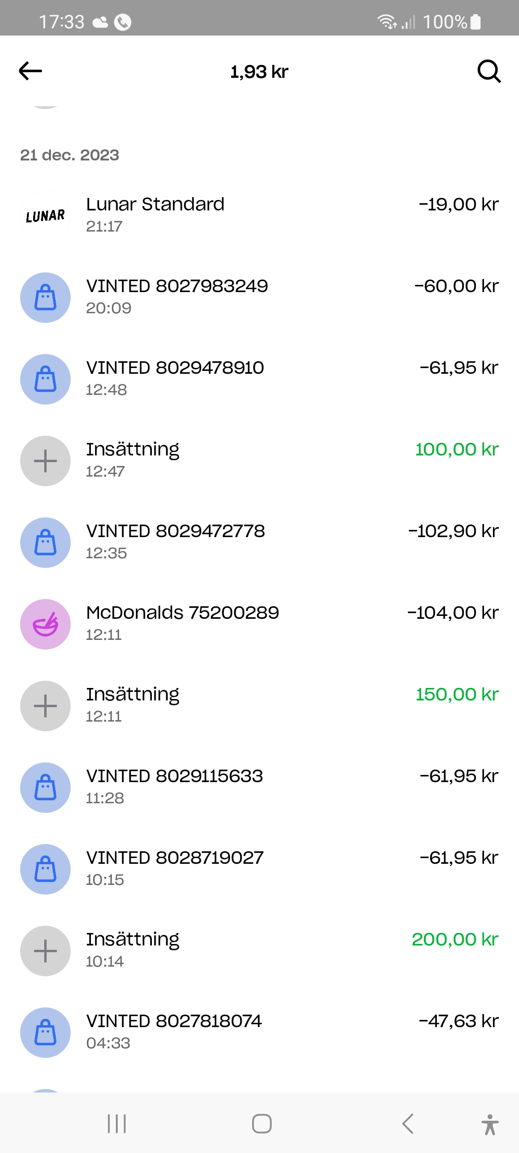
Task: View the 150,00 kr Insättning deposit
Action: [259, 705]
